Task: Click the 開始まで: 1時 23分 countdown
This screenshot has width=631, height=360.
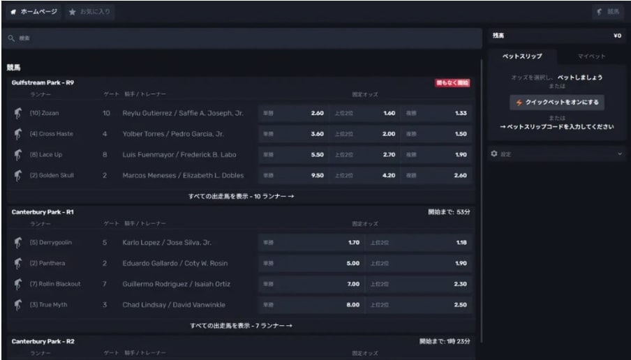Action: (x=445, y=341)
